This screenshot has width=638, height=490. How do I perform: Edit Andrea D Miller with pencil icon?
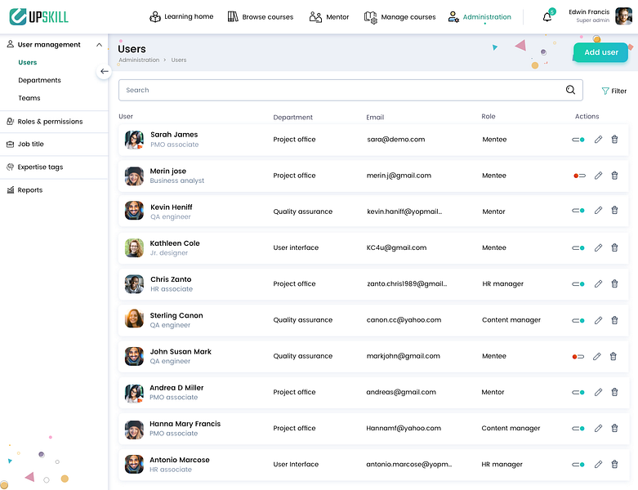[x=598, y=392]
